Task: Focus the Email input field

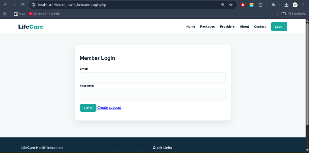Action: (152, 78)
